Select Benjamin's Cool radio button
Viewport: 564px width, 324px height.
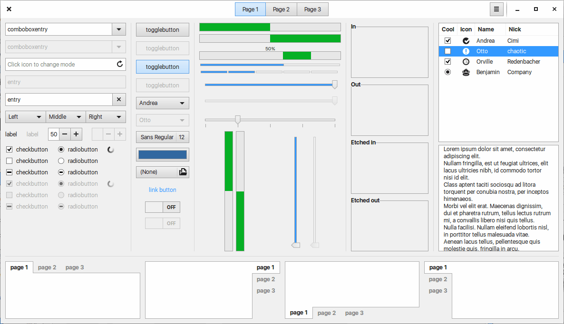447,72
